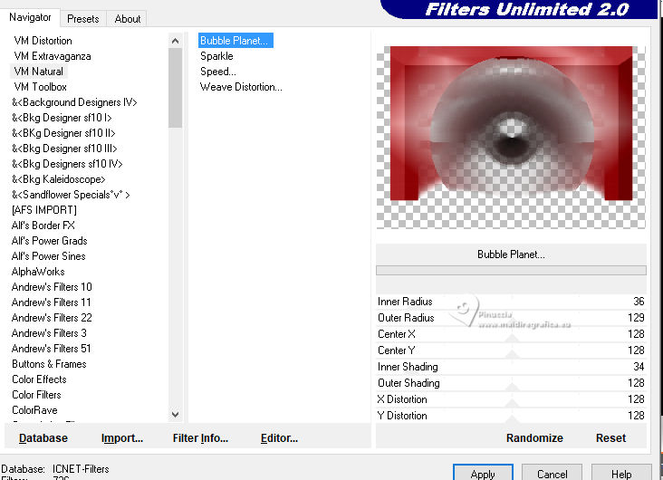Select VM Distortion category
The image size is (663, 480).
click(43, 41)
